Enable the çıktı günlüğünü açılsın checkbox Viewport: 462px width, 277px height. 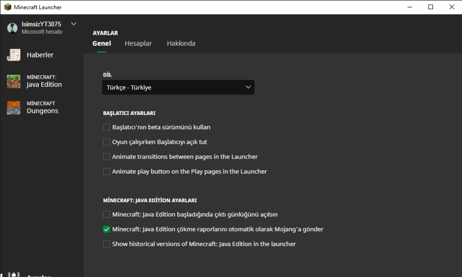(x=106, y=214)
